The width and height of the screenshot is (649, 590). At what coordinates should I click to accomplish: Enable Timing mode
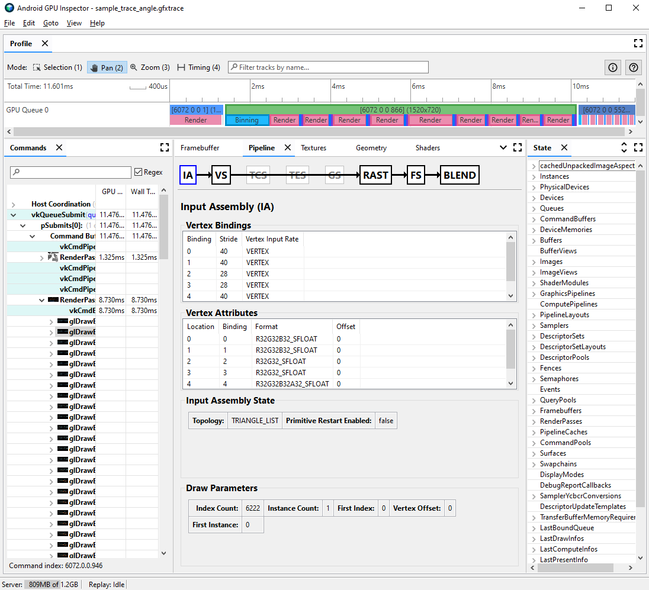198,67
